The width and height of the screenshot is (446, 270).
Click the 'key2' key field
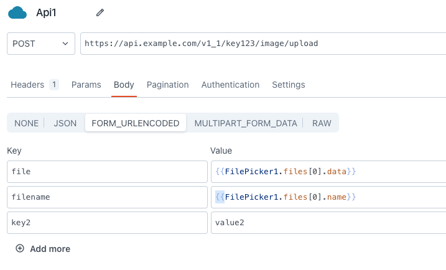tap(107, 223)
